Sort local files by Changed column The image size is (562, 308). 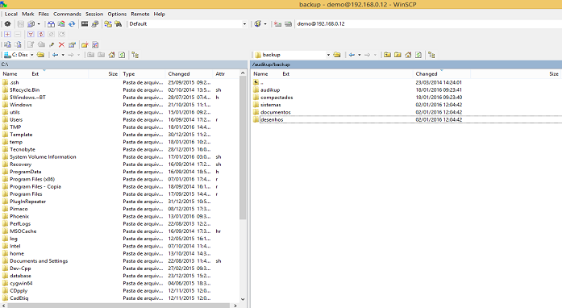(189, 74)
